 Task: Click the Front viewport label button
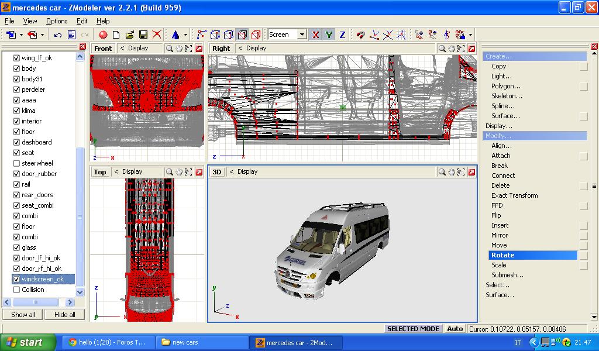click(x=103, y=49)
